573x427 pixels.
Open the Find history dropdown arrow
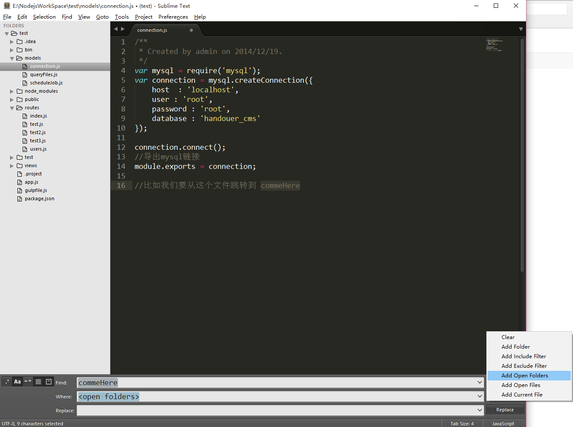(x=479, y=383)
